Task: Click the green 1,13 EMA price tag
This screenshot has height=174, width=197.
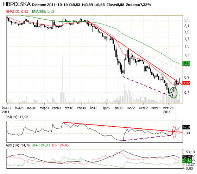Action: click(186, 63)
